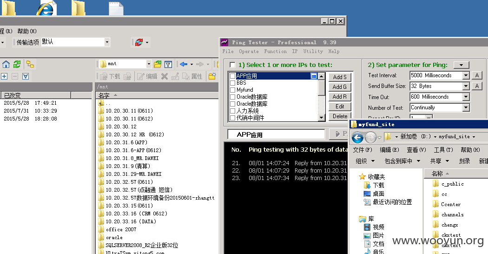Screen dimensions: 488x254
Task: Open the Send Buffer Size dropdown
Action: pos(466,86)
